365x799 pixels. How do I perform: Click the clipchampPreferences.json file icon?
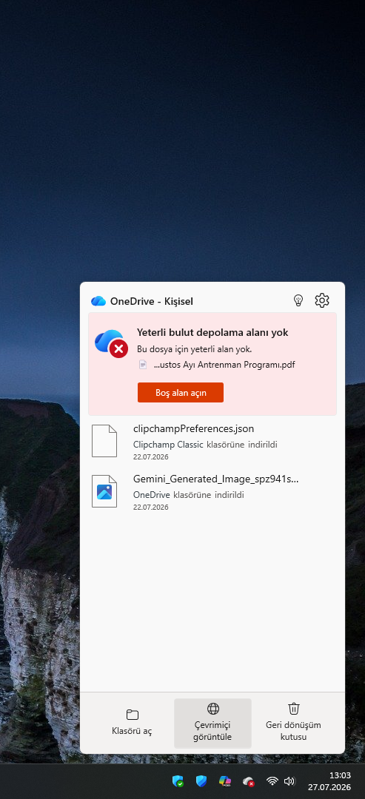[104, 440]
